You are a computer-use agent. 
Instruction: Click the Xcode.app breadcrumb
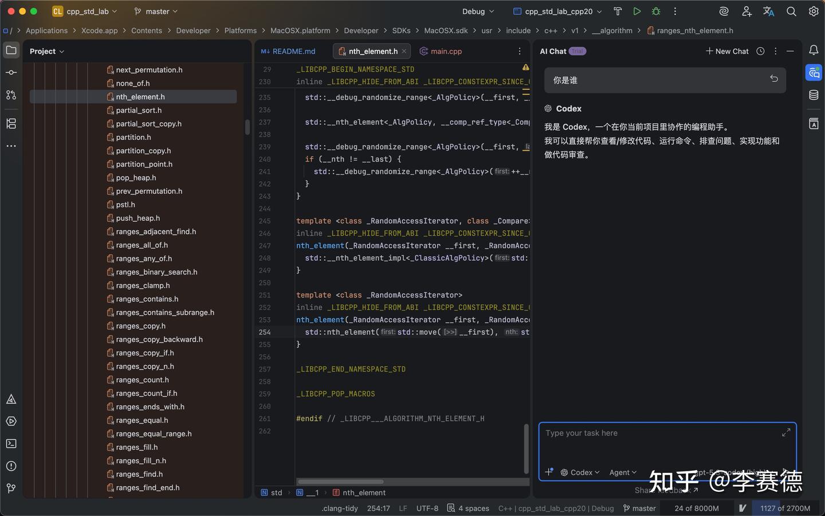(x=99, y=30)
